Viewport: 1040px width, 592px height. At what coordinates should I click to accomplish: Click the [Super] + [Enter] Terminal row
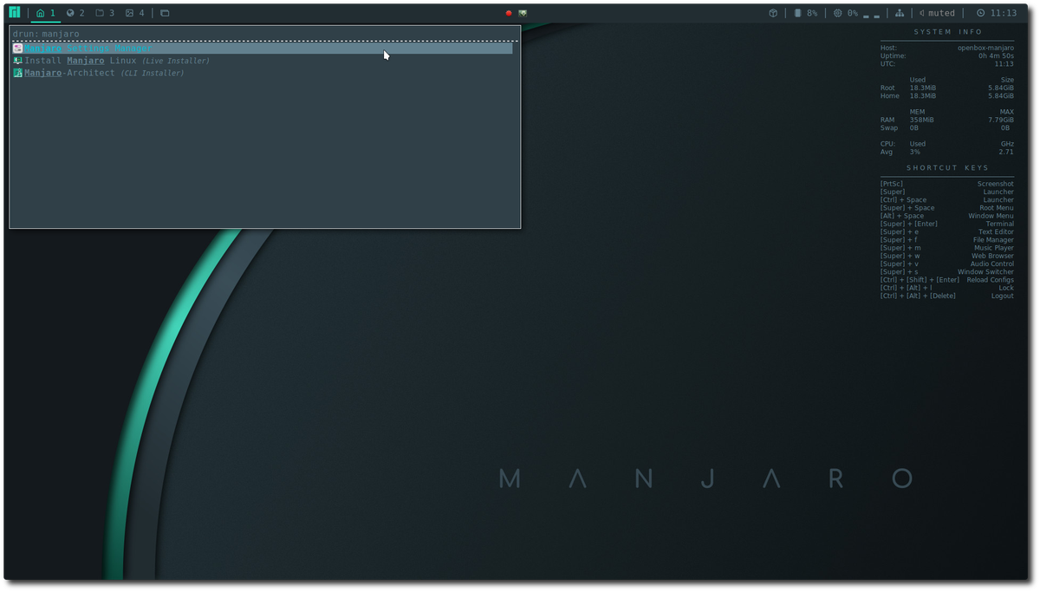pos(946,224)
